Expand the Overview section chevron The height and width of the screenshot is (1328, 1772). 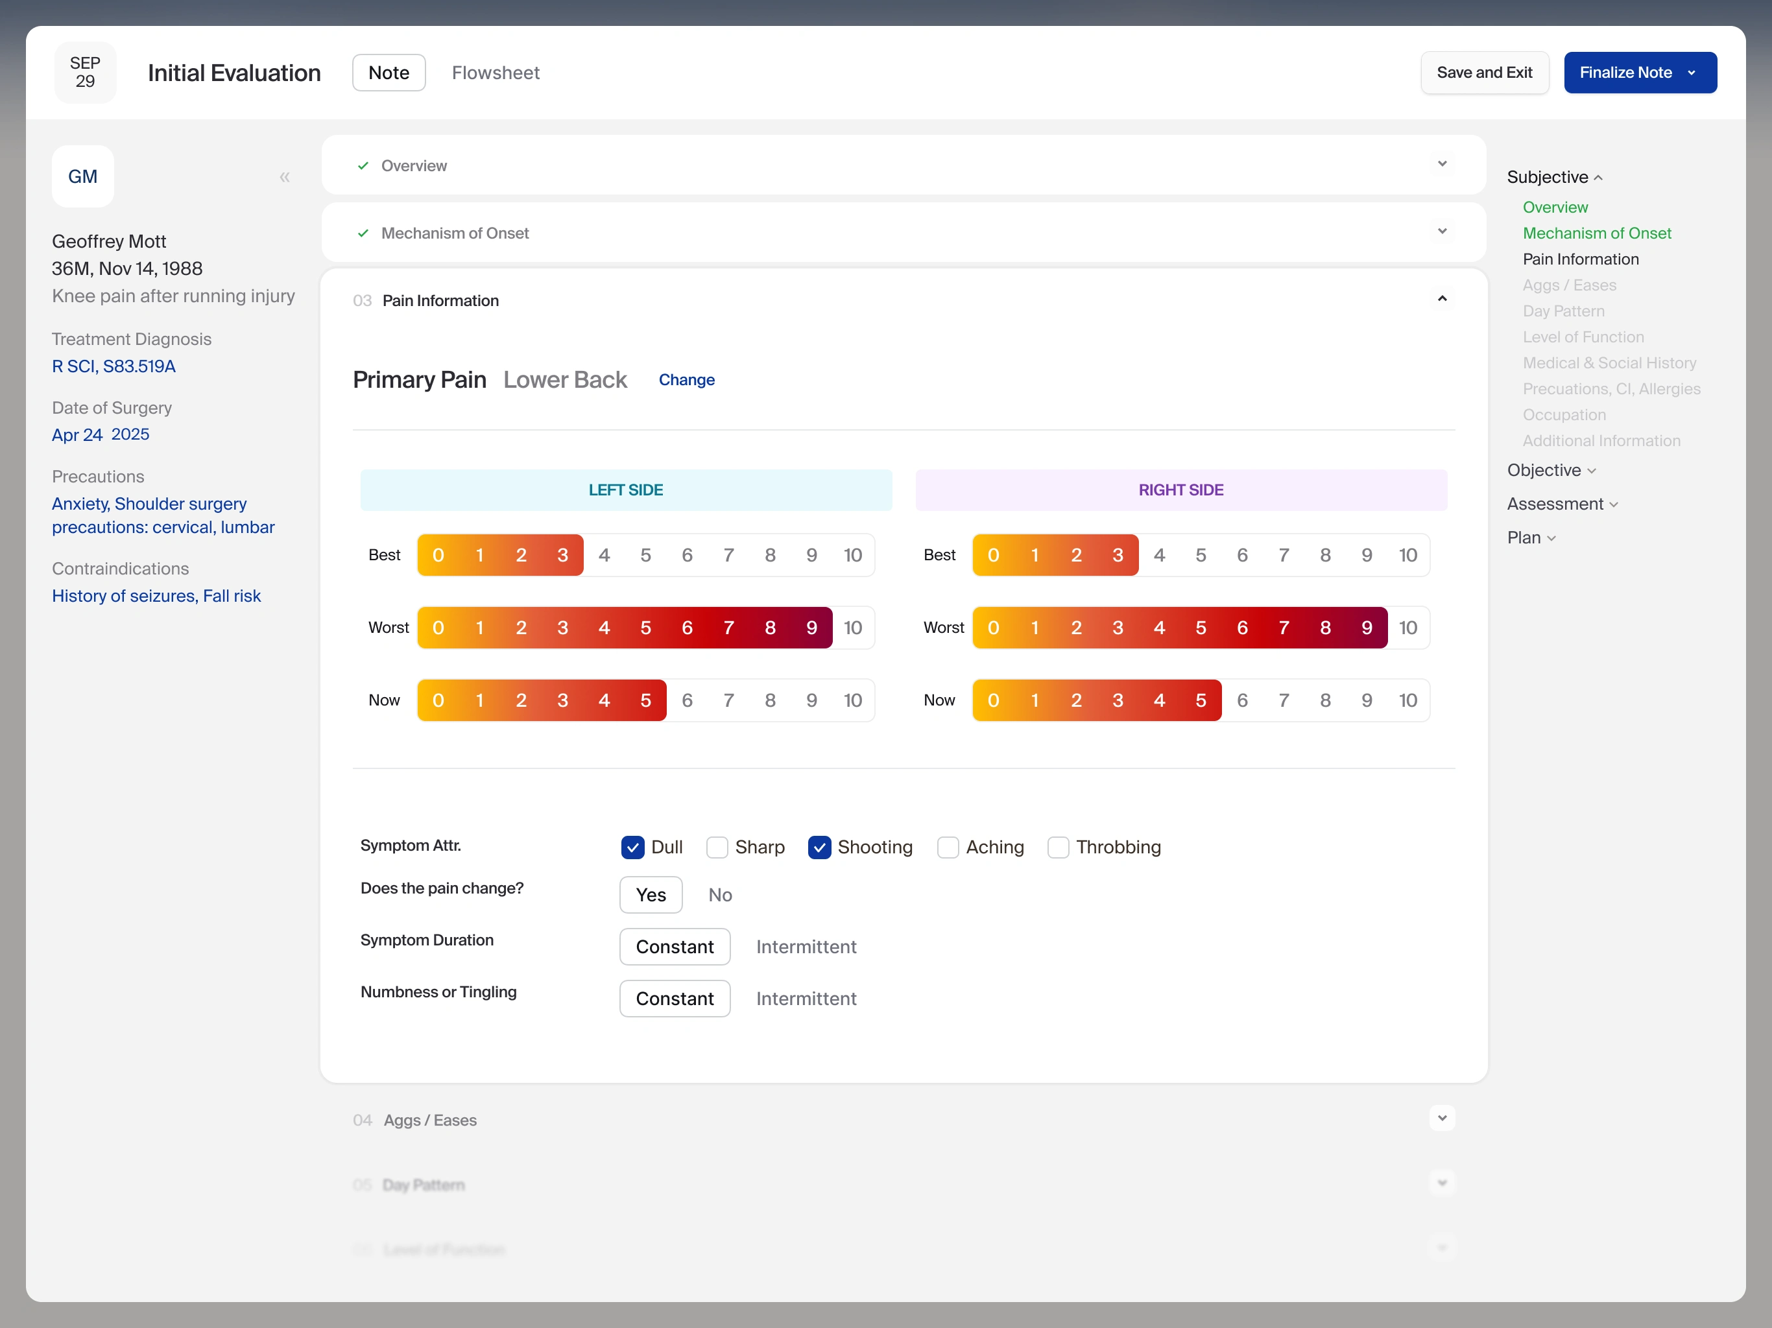1442,164
